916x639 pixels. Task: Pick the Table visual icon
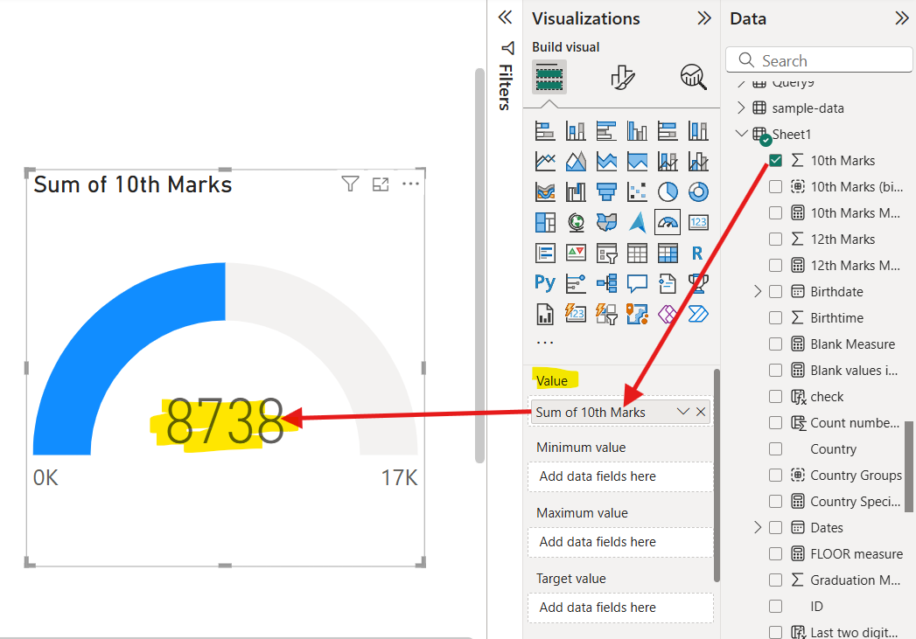(x=637, y=253)
